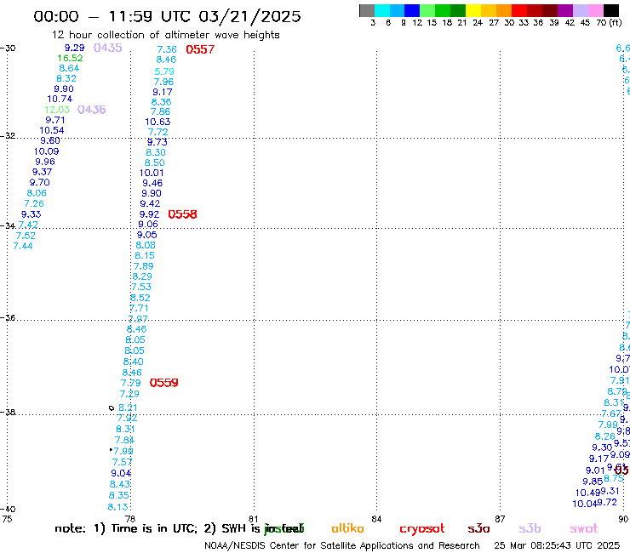Screen dimensions: 630x553
Task: Click the longitude axis label 84
Action: click(x=376, y=519)
